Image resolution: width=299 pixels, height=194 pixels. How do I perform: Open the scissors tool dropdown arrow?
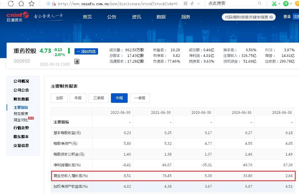[x=279, y=4]
